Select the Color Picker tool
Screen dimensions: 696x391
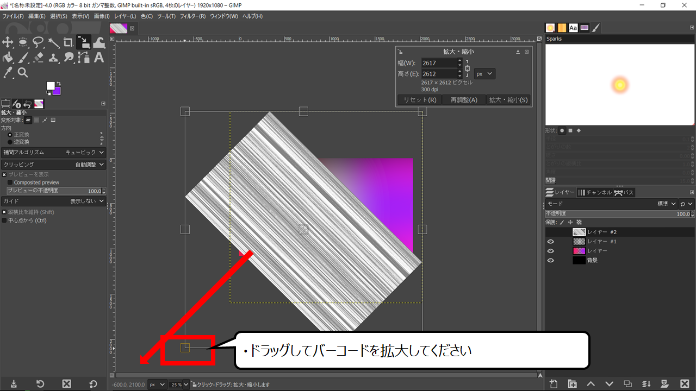point(8,73)
